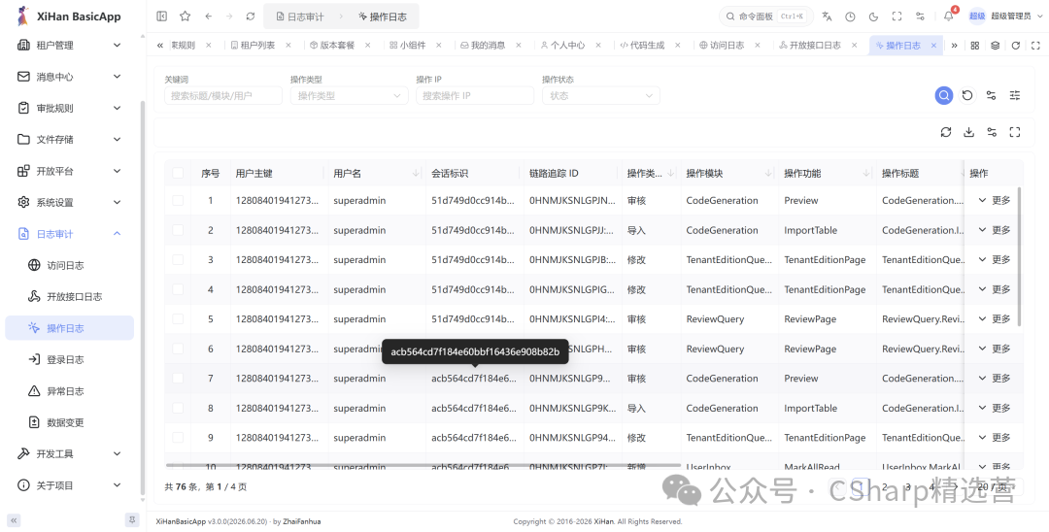Click the horizontal table scrollbar

[423, 464]
